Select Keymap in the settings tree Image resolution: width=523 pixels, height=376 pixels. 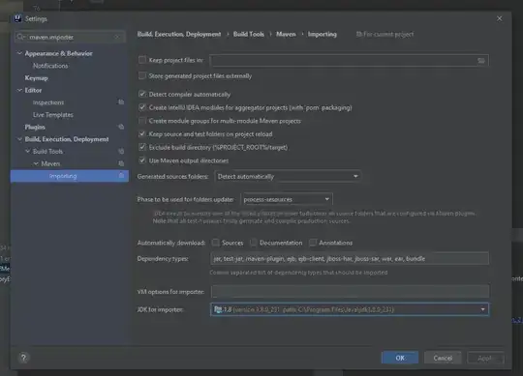(x=37, y=78)
